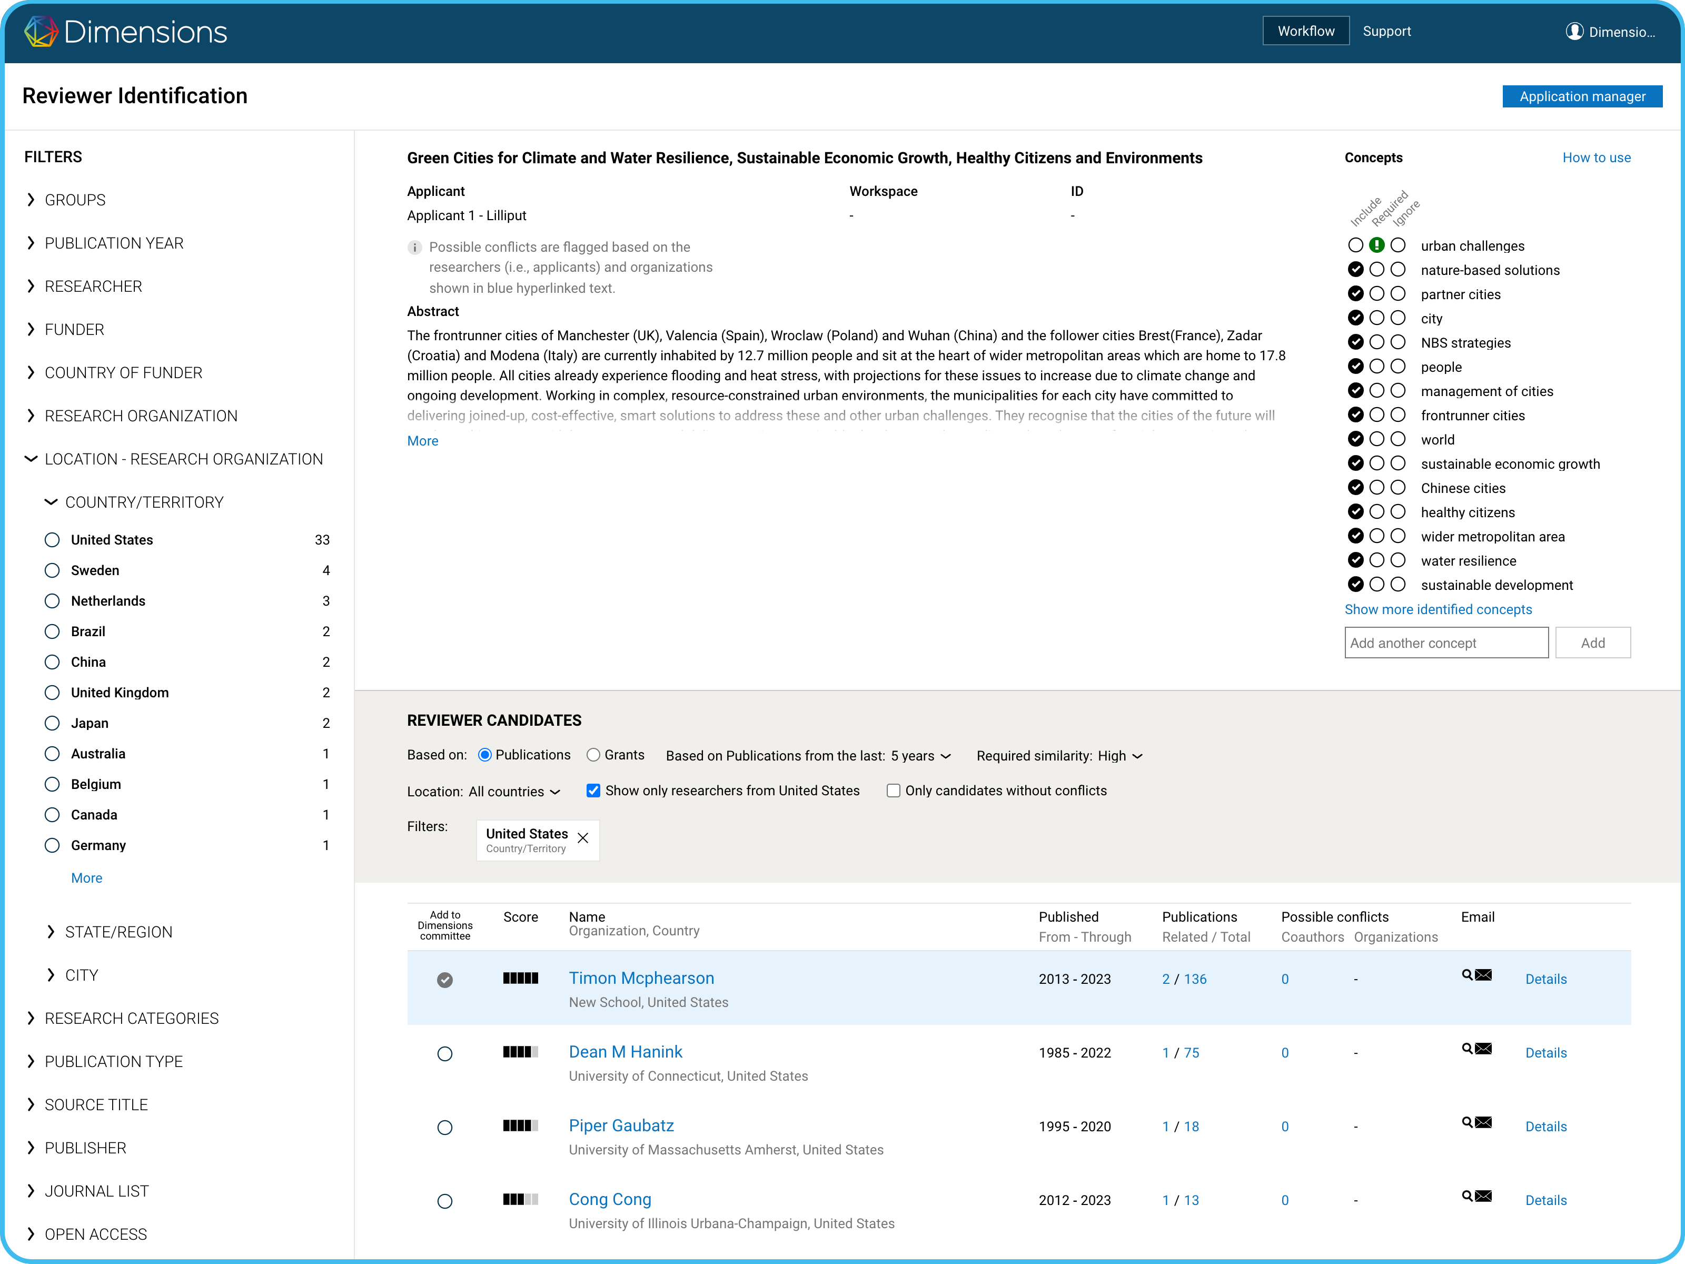Click green required marker for urban challenges
This screenshot has width=1685, height=1264.
(x=1376, y=245)
